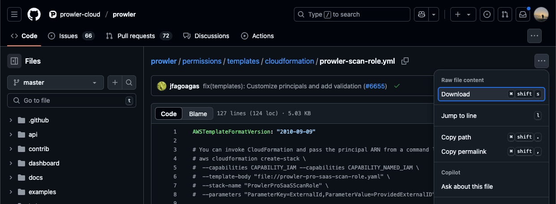The width and height of the screenshot is (556, 204).
Task: Open the Actions tab
Action: coord(258,36)
